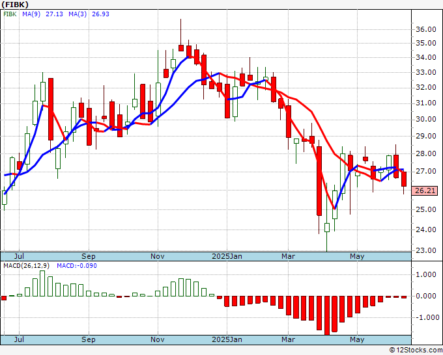Click Mar on the MACD panel time axis

click(288, 339)
